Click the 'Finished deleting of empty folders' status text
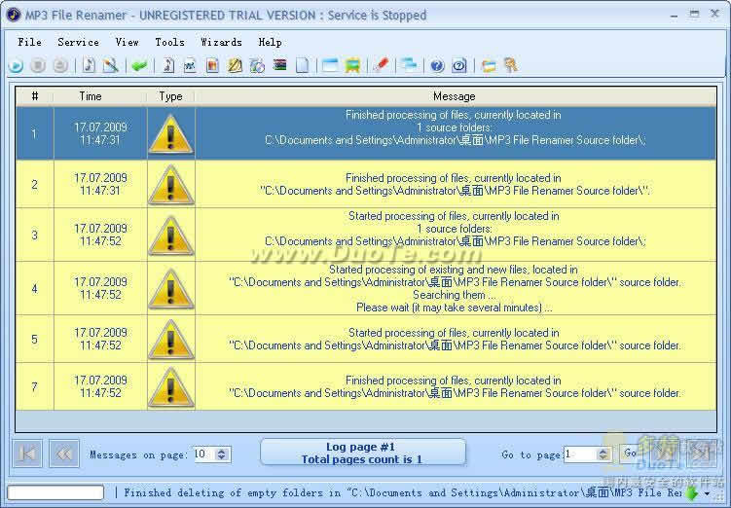This screenshot has height=508, width=731. click(x=403, y=493)
